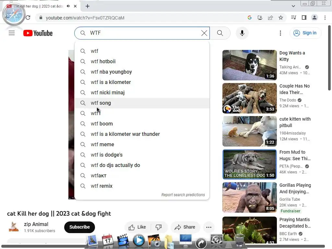Open 'Praying Mantis Decapitated' video title
Image resolution: width=332 pixels, height=249 pixels.
tap(295, 223)
